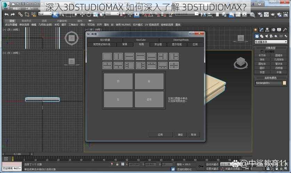
Task: Select the Systems category icon
Action: point(286,36)
